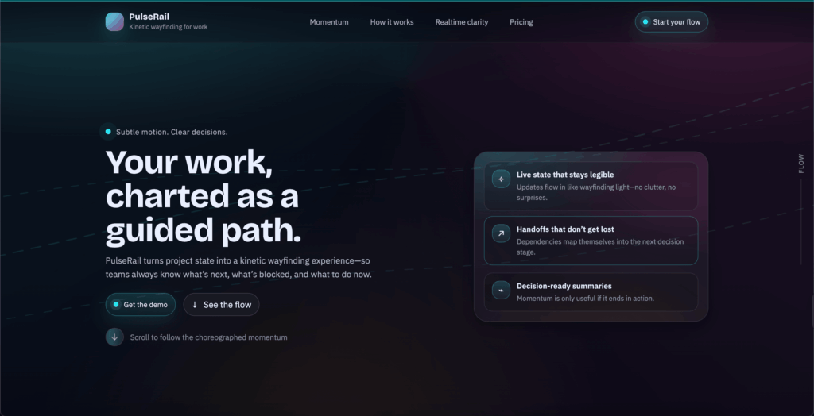Go to How it works section
Screen dimensions: 814x416
click(x=392, y=22)
